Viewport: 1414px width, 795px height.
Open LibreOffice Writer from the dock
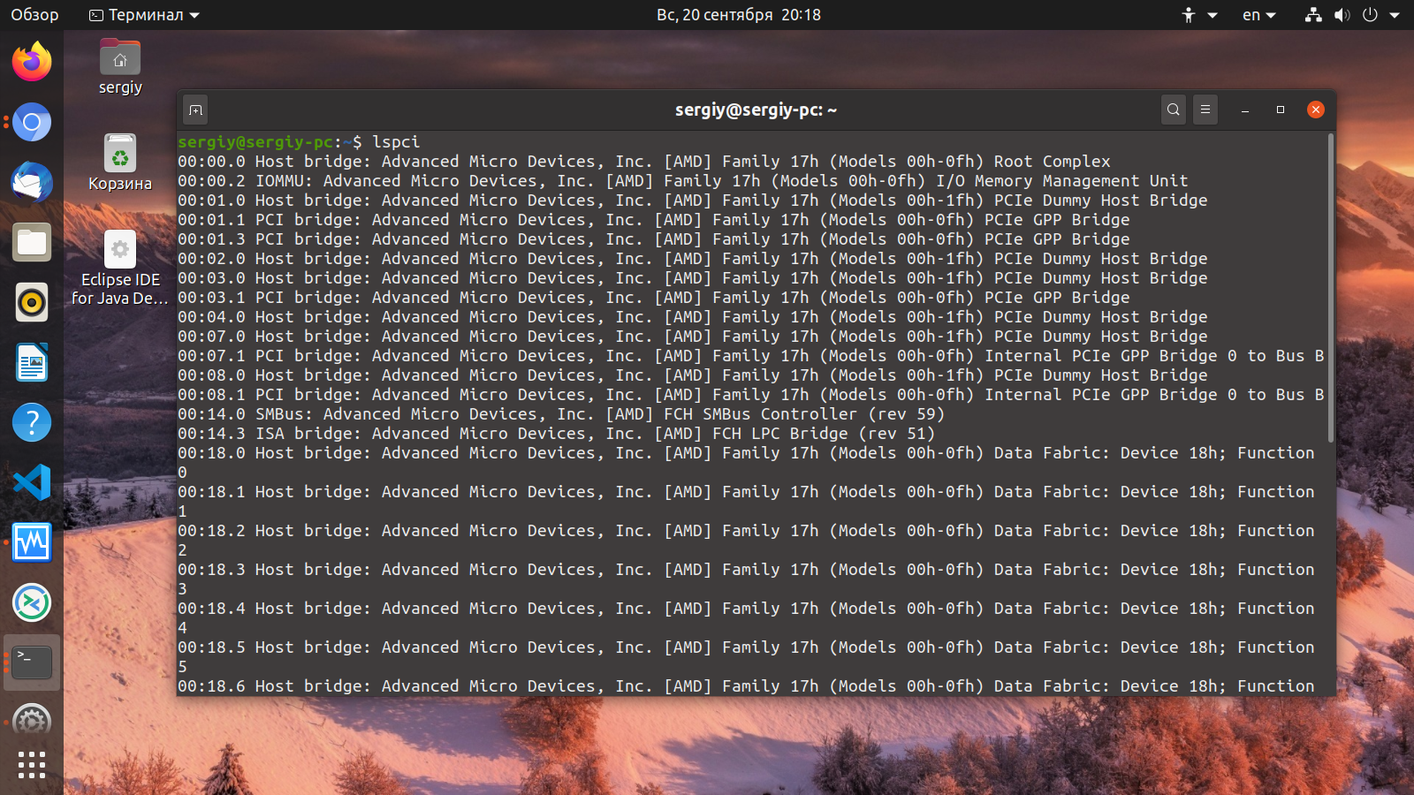pyautogui.click(x=32, y=362)
